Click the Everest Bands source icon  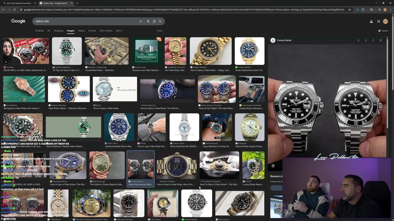tap(273, 40)
